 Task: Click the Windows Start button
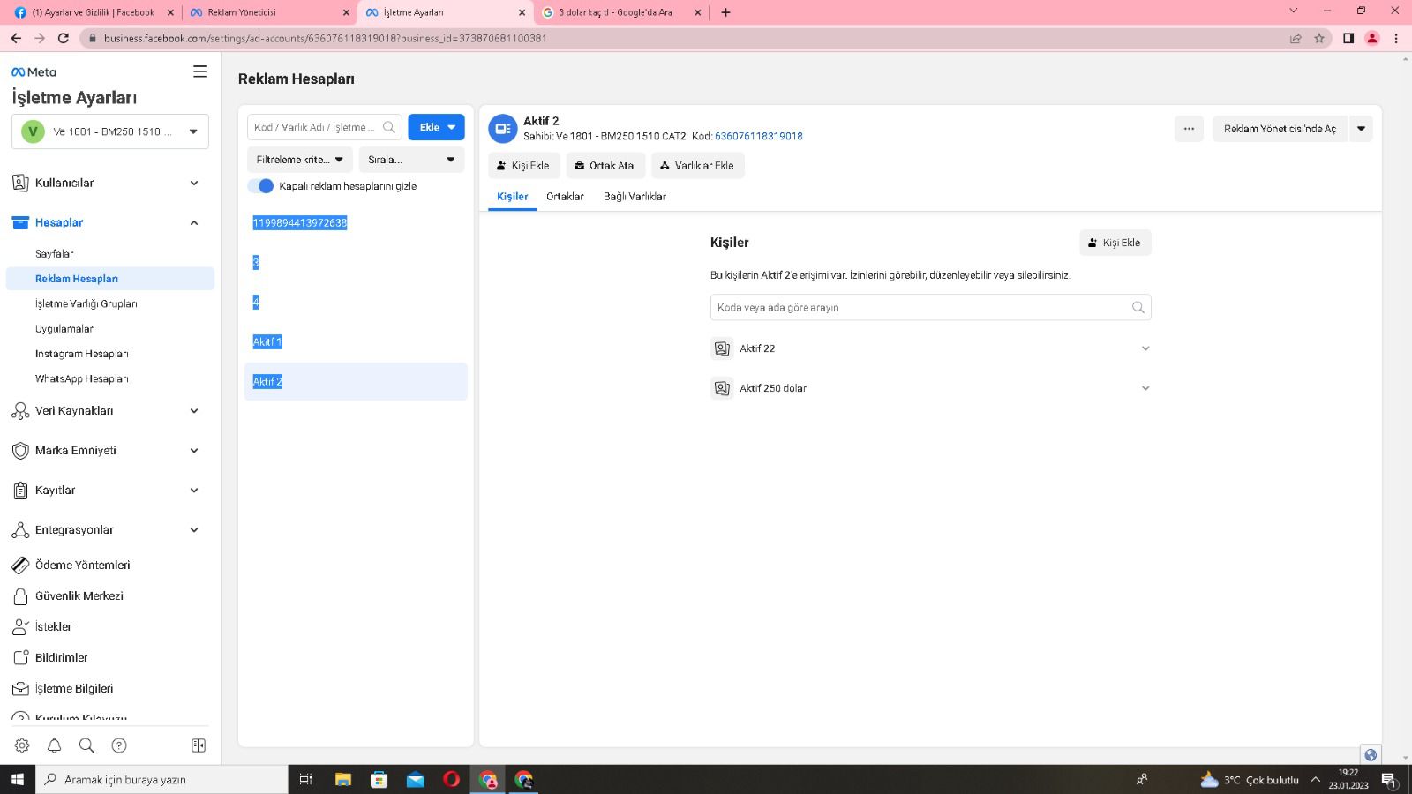(x=17, y=779)
